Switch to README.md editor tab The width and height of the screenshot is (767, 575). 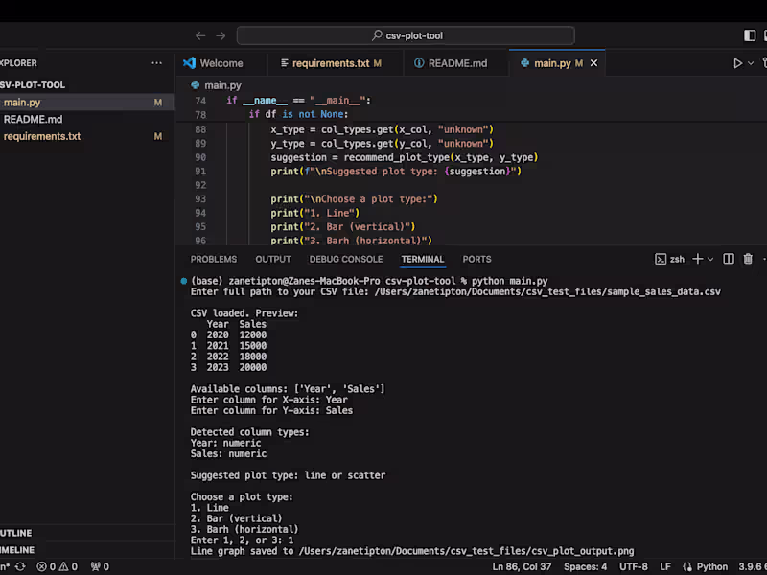(456, 63)
